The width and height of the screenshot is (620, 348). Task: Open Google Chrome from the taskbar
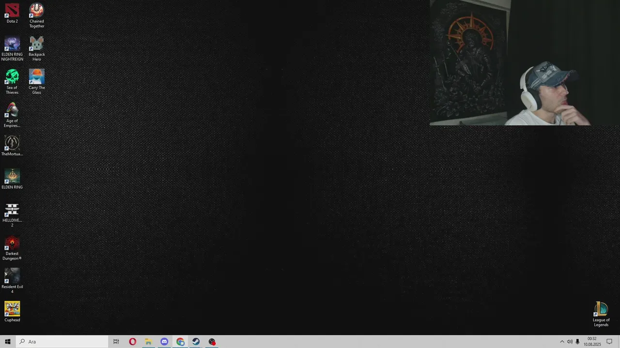tap(180, 342)
